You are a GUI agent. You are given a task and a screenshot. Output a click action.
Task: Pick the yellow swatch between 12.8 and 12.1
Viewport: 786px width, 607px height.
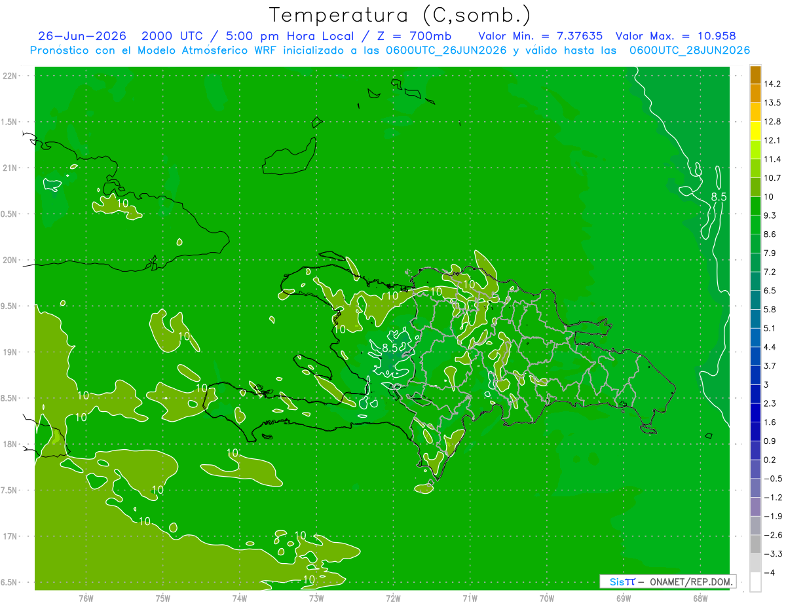[755, 130]
